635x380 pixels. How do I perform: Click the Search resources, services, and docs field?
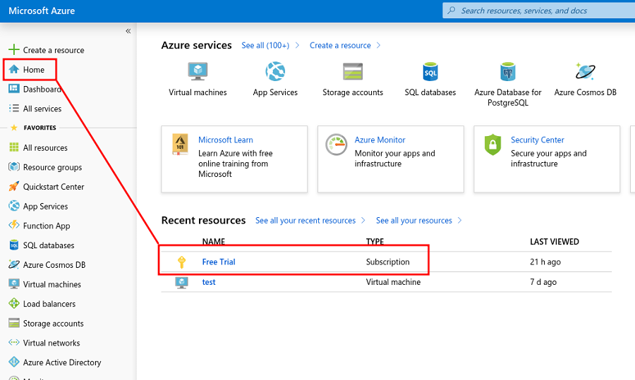coord(538,11)
